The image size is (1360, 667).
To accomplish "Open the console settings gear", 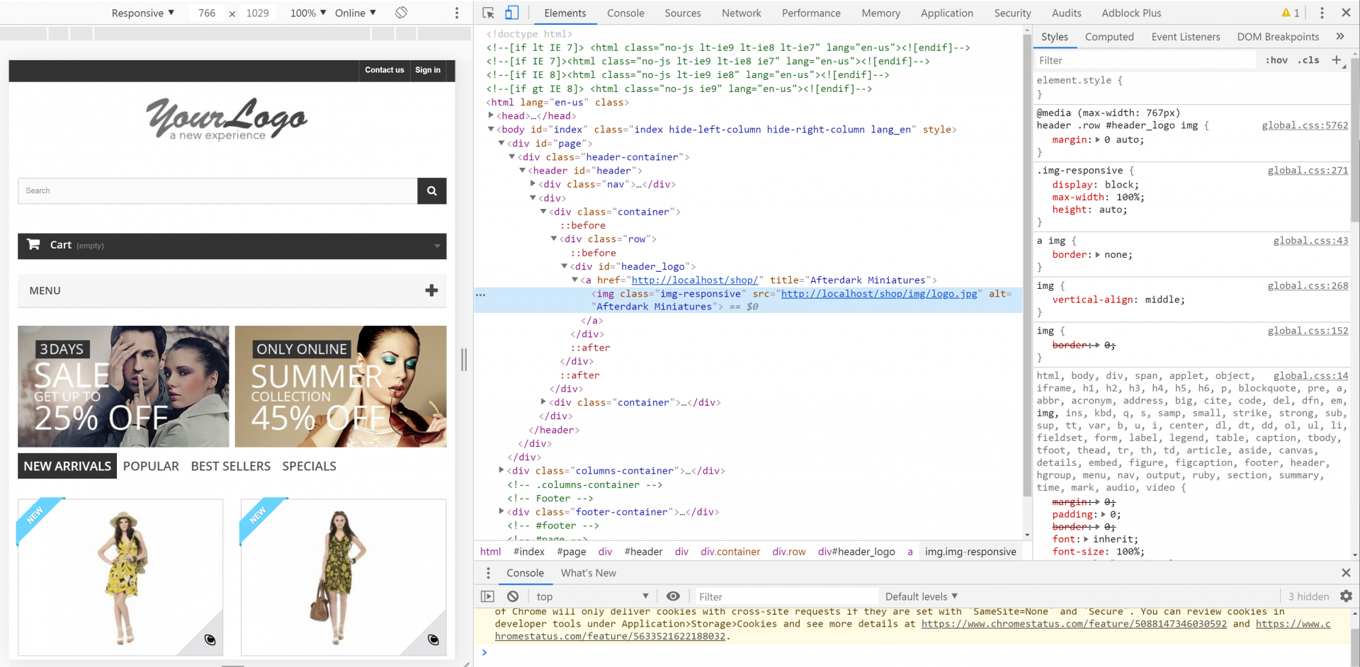I will pos(1346,596).
